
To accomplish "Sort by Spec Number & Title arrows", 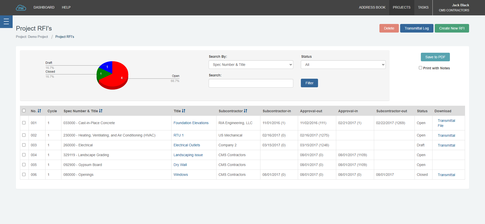I will (x=101, y=111).
